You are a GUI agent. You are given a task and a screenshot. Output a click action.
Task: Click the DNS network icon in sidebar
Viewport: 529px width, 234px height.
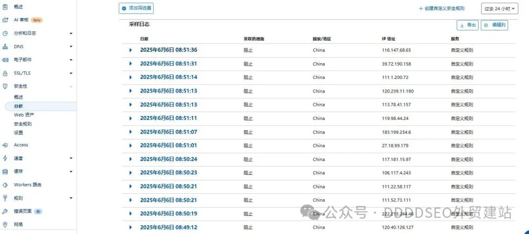(x=5, y=47)
